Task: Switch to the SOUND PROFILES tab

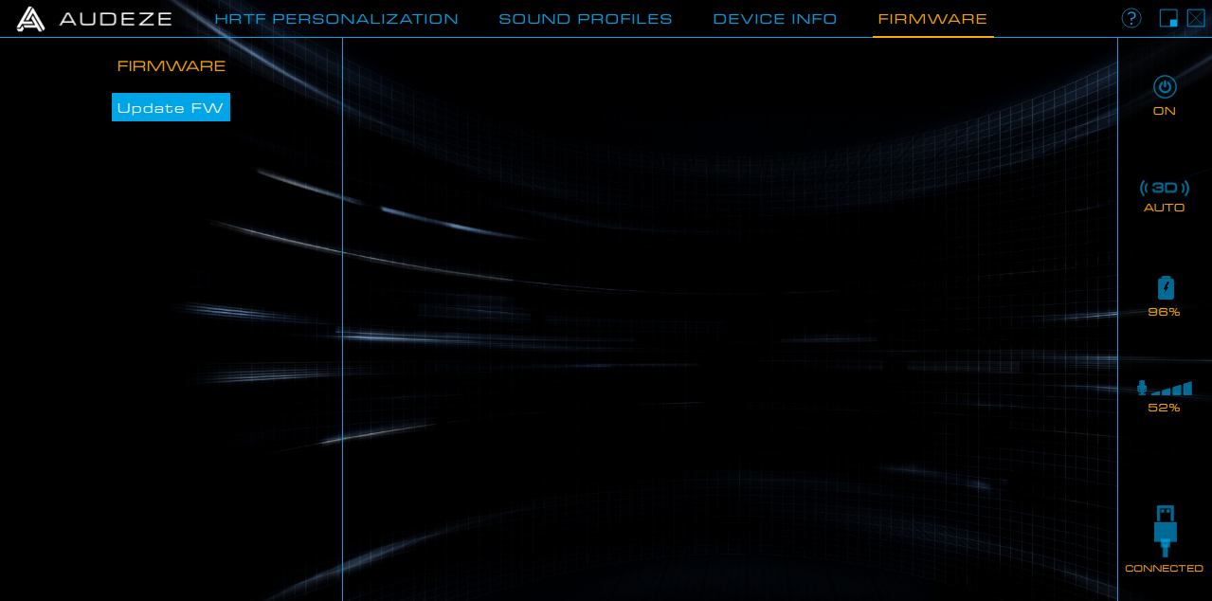Action: 585,18
